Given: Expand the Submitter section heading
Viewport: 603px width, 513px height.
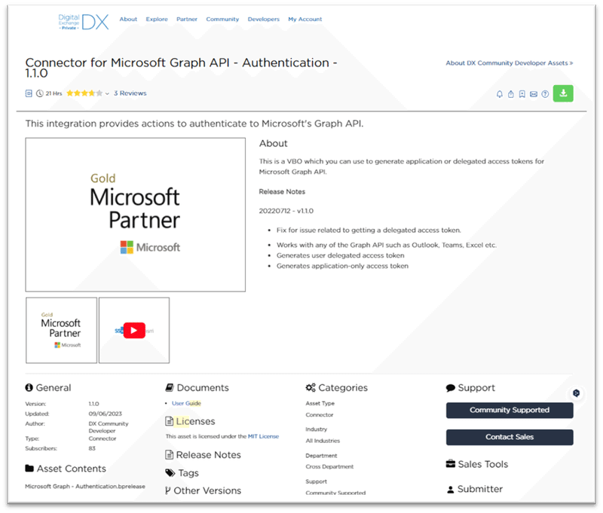Looking at the screenshot, I should tap(480, 489).
